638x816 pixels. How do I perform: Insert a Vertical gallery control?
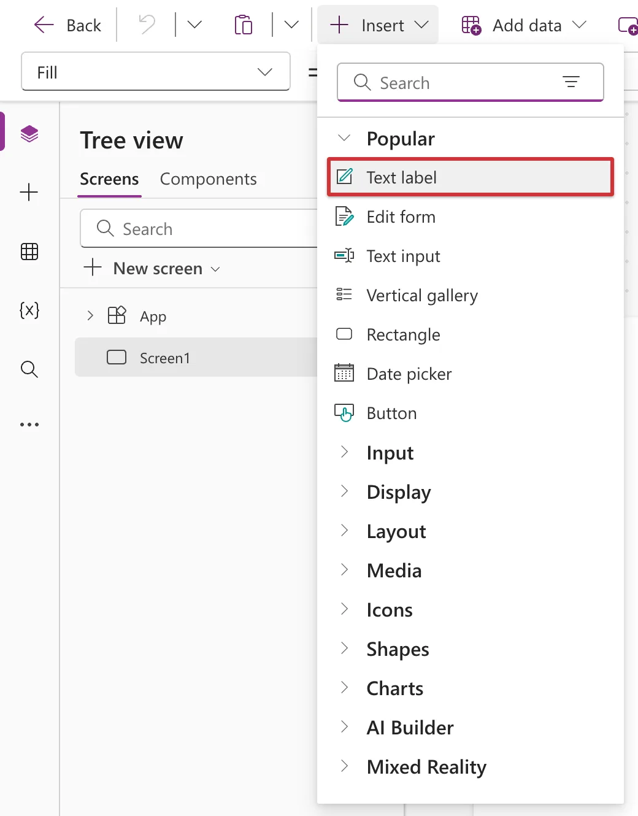point(471,295)
